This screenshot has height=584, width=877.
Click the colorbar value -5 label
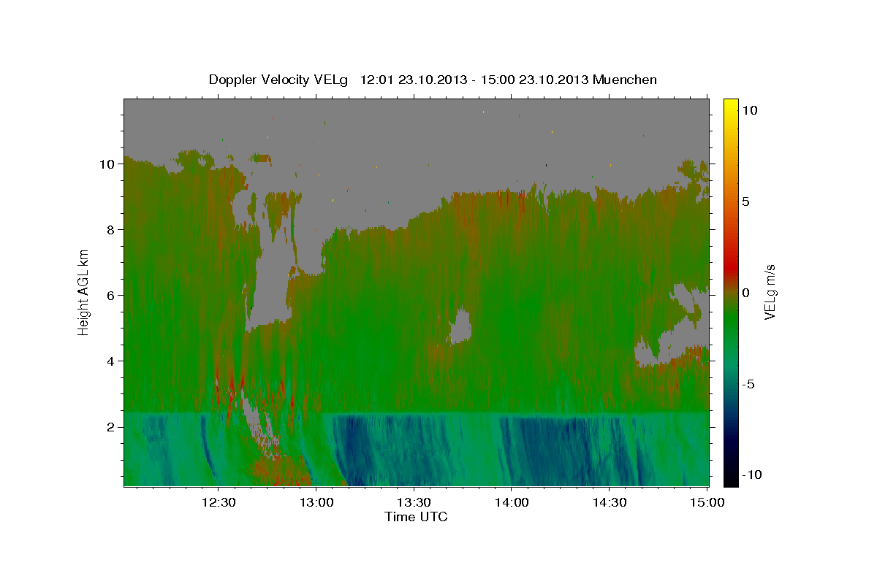coord(748,384)
